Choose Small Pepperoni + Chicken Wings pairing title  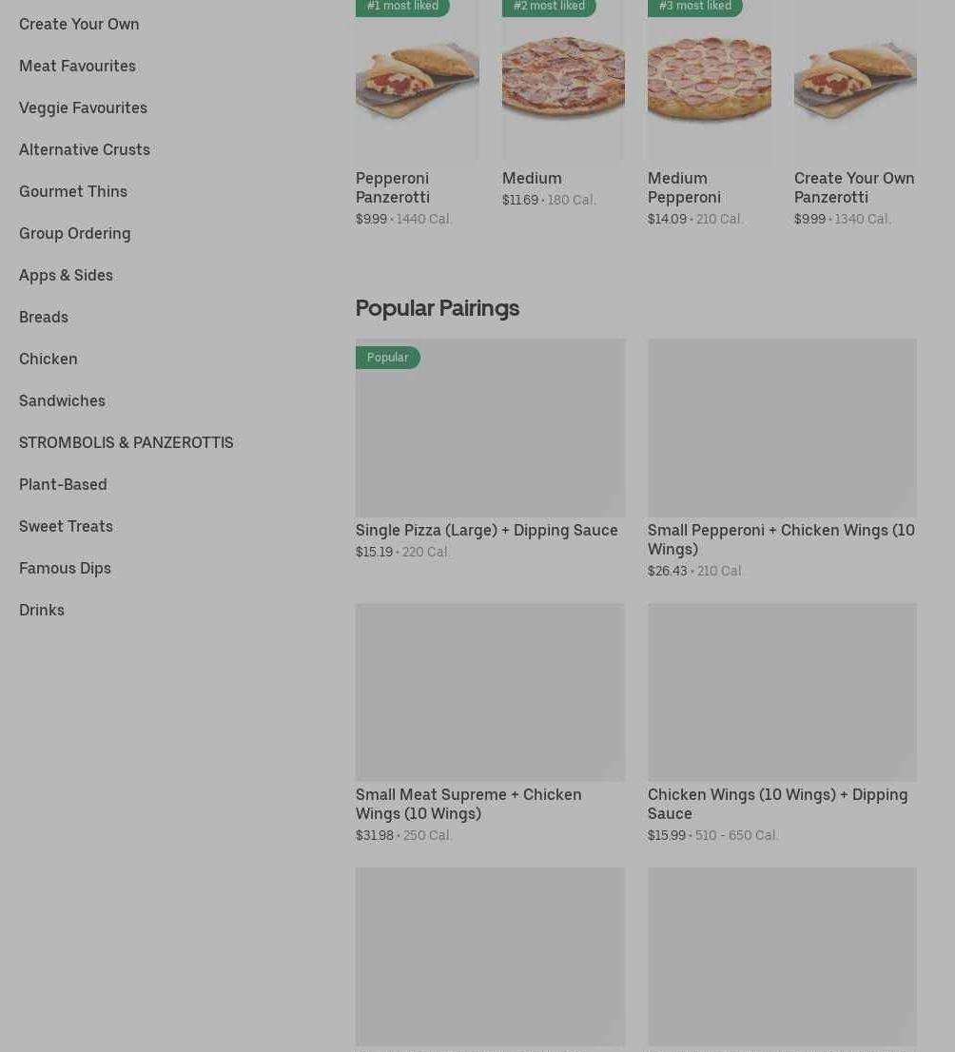(781, 539)
